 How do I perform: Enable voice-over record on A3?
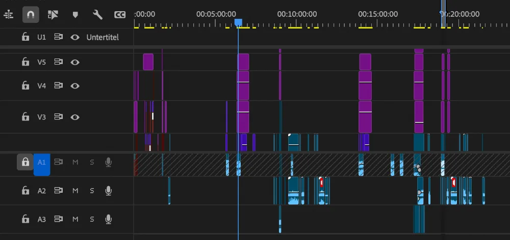109,219
